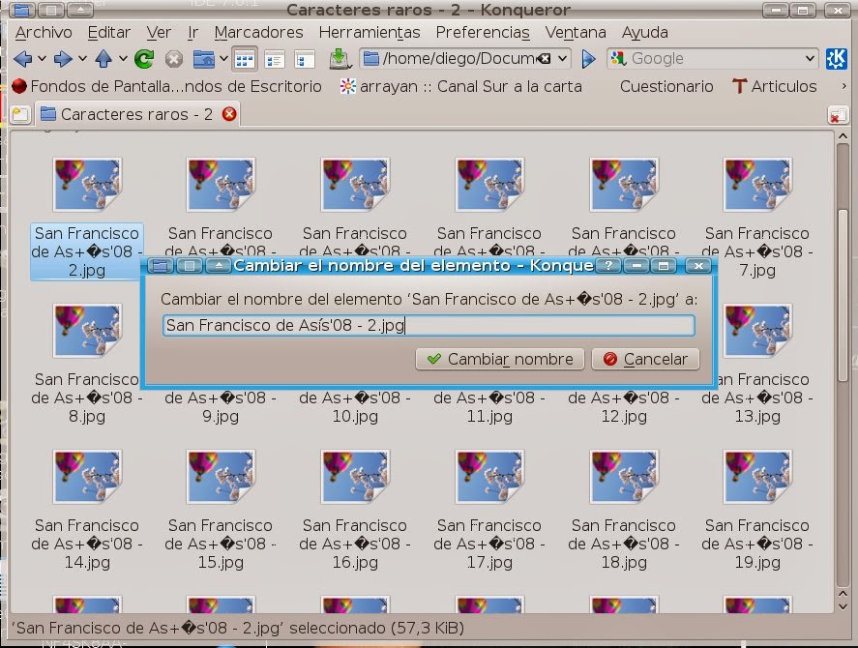Close the Caracteres raros - 2 tab
858x648 pixels.
pyautogui.click(x=229, y=114)
